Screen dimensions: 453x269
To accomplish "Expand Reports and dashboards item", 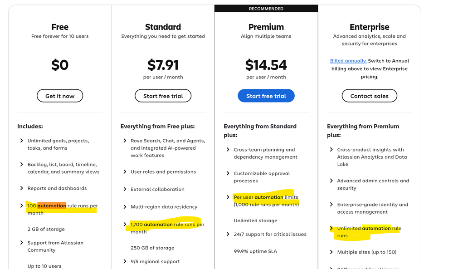I will coord(22,188).
